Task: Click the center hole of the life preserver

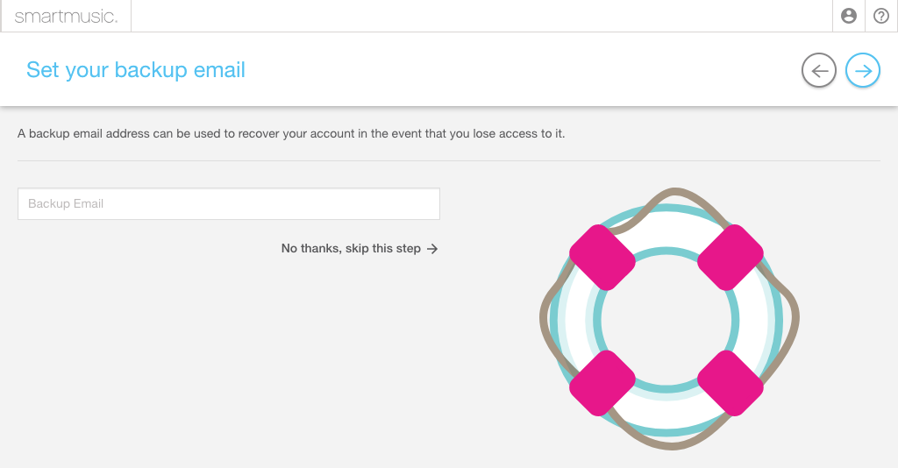Action: [x=666, y=321]
